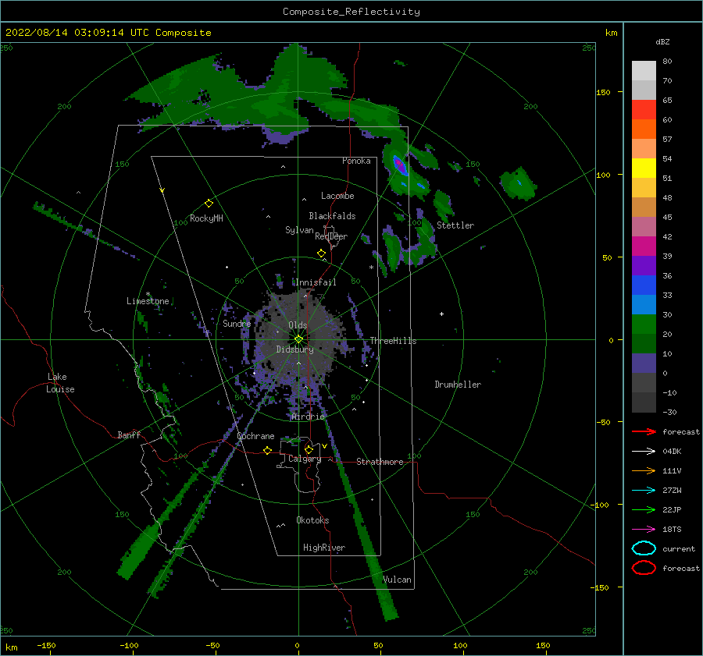Click the Limestone label

[x=148, y=301]
